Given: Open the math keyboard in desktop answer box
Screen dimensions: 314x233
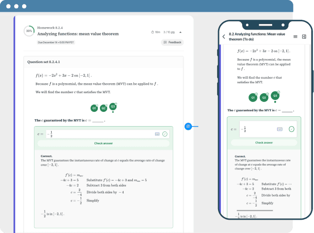Looking at the screenshot, I should coord(157,134).
